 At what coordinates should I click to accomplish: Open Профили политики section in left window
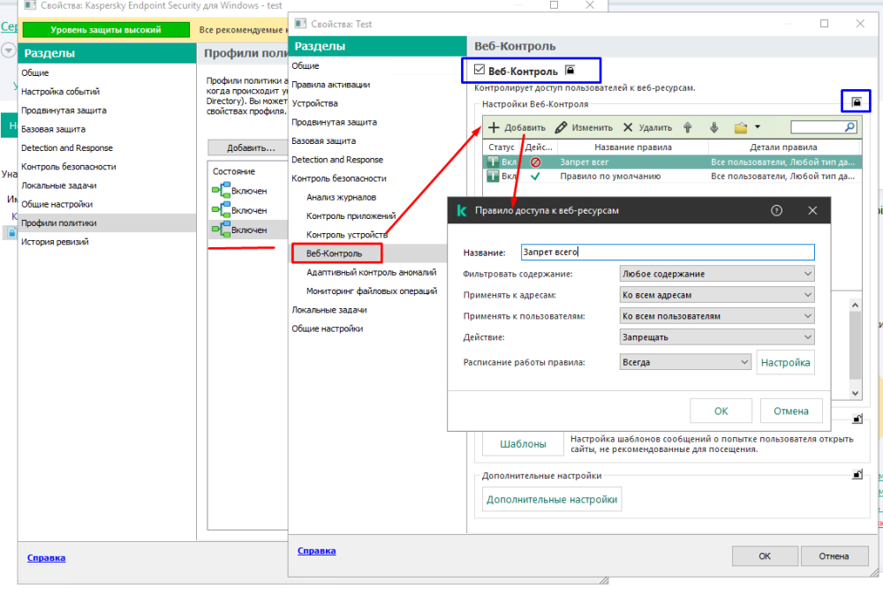point(59,223)
